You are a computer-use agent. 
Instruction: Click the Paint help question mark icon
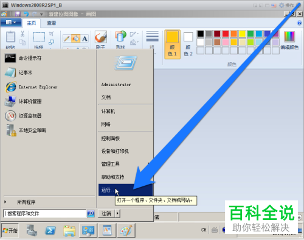[299, 23]
